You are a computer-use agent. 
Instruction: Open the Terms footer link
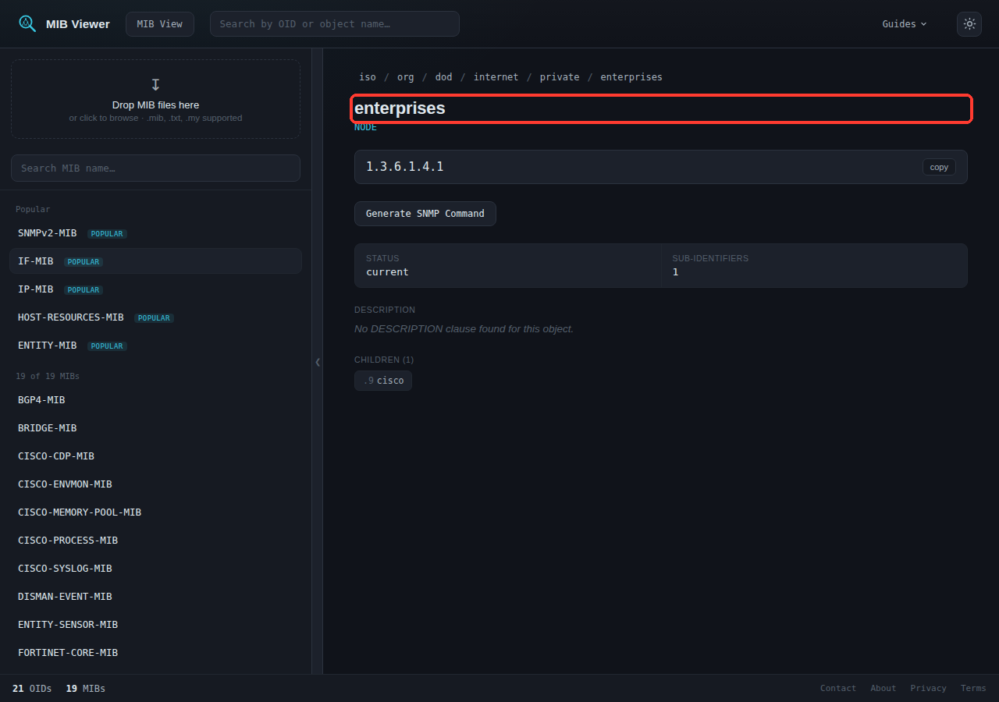pos(973,688)
